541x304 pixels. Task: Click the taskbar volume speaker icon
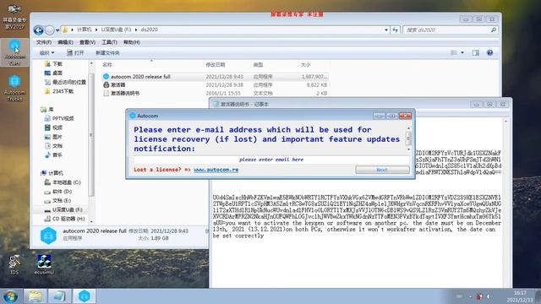(x=489, y=296)
